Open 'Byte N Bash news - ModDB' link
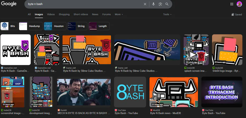This screenshot has height=118, width=246. point(166,113)
